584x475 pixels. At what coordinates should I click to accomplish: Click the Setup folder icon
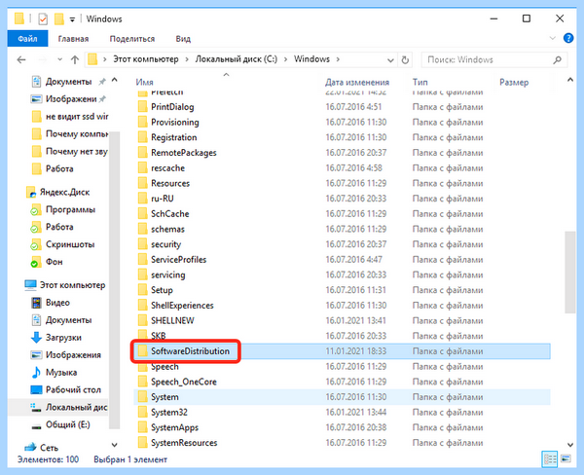point(142,290)
